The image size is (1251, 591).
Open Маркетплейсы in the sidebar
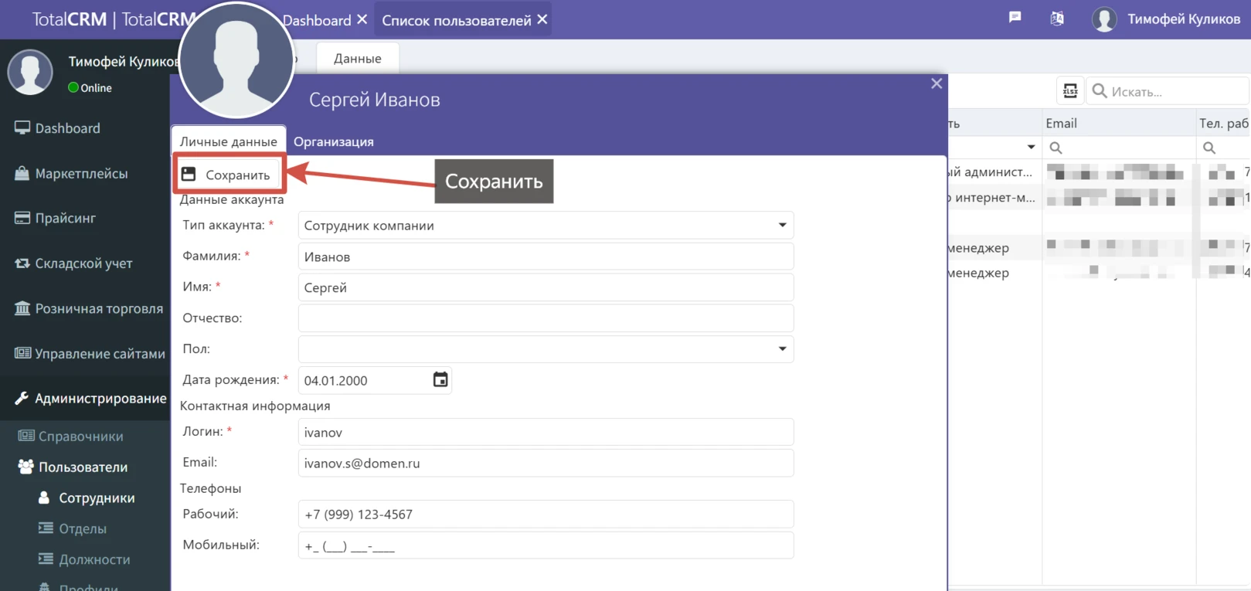click(x=81, y=174)
